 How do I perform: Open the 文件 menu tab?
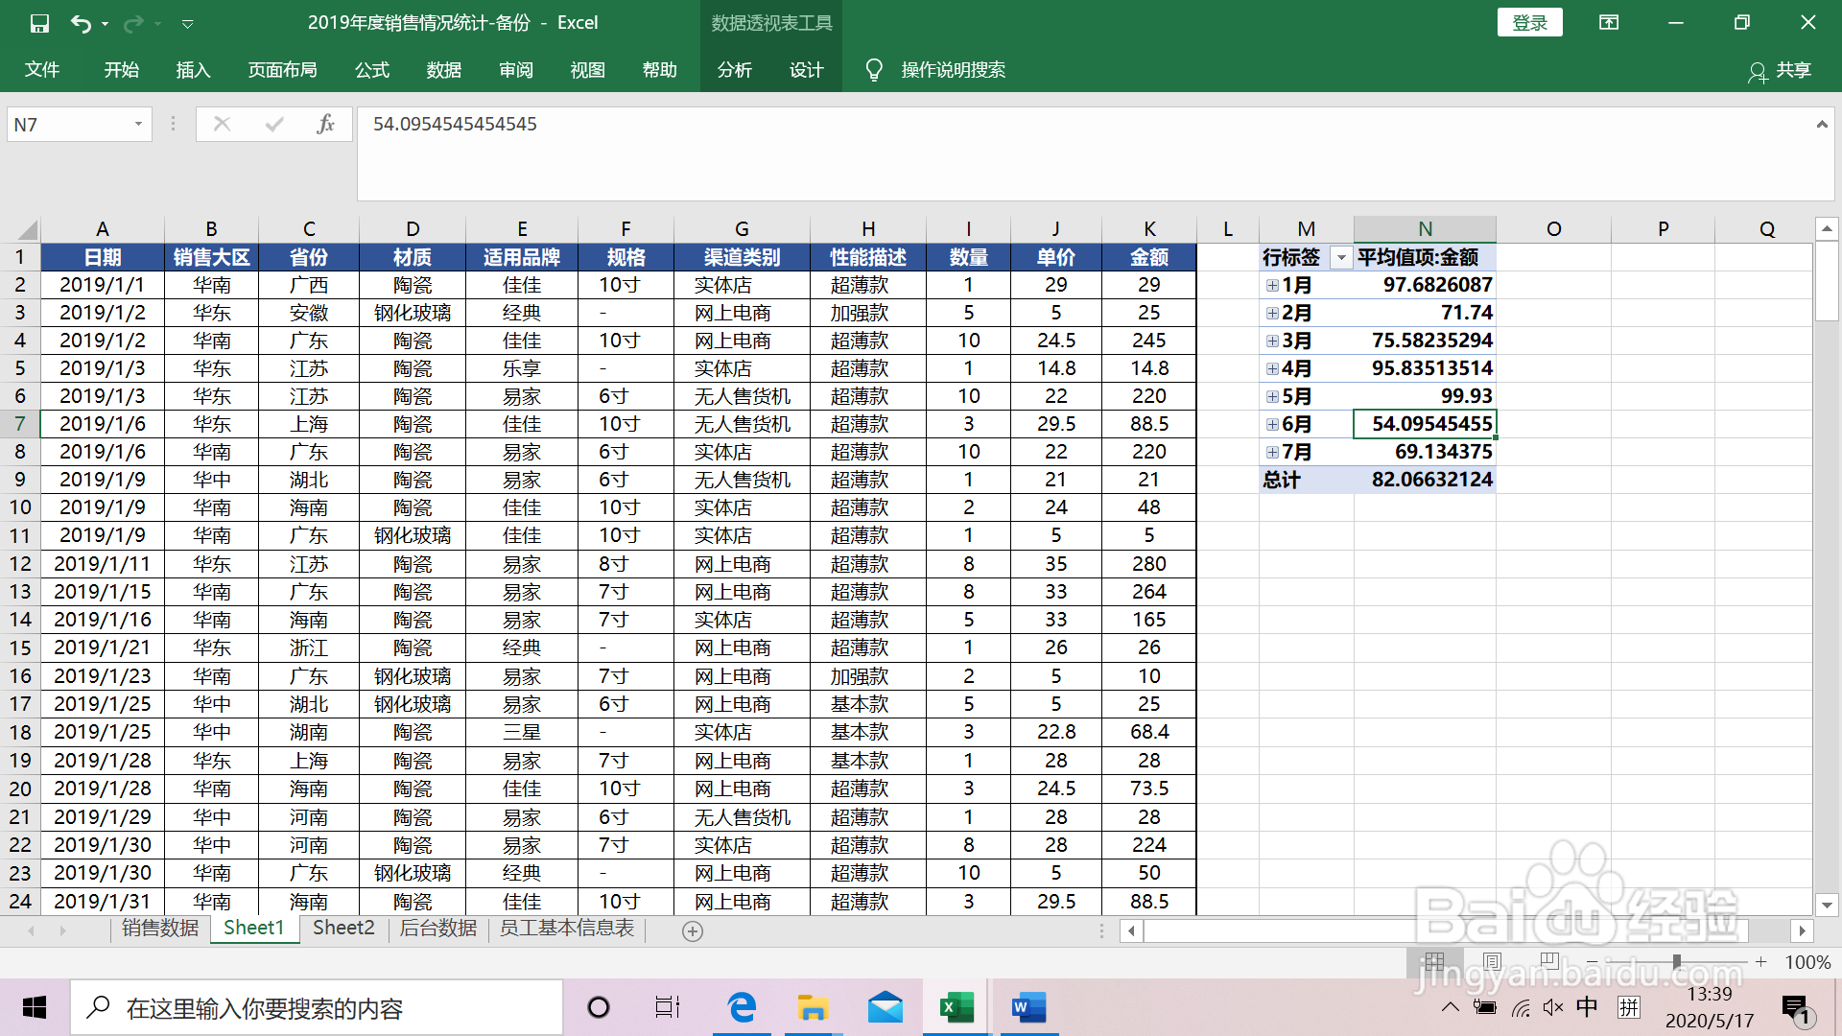[42, 70]
